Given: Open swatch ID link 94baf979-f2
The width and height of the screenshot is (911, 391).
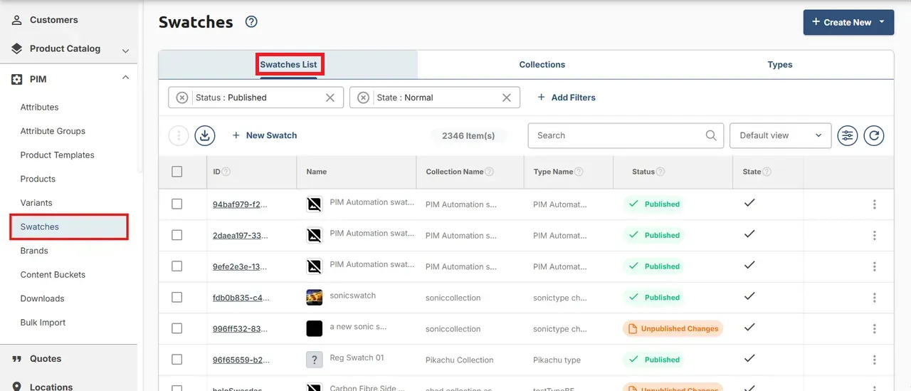Looking at the screenshot, I should 240,204.
